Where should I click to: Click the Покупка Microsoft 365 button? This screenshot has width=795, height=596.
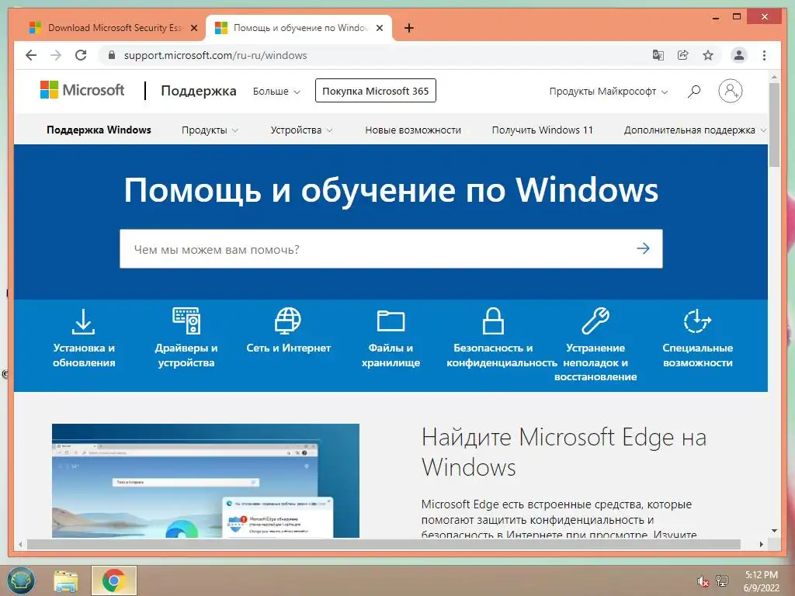375,91
